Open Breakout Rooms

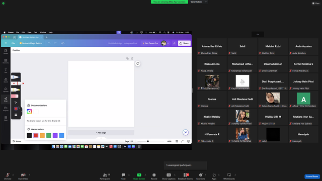pyautogui.click(x=186, y=176)
